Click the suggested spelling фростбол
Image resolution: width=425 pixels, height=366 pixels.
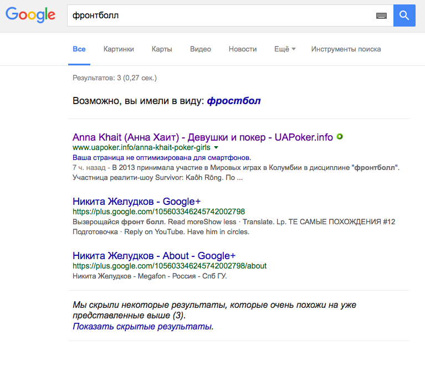click(234, 101)
